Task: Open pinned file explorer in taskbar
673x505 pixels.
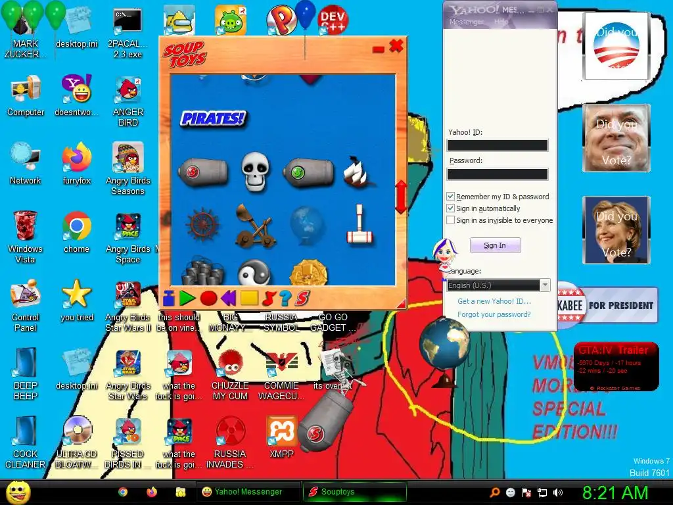Action: click(x=180, y=492)
